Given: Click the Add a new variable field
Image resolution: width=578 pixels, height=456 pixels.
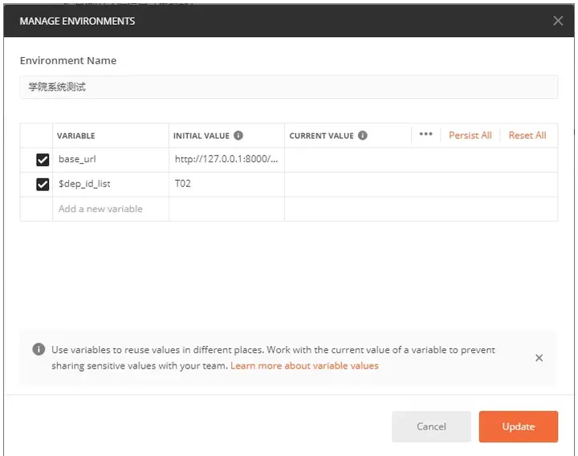Looking at the screenshot, I should pos(111,209).
